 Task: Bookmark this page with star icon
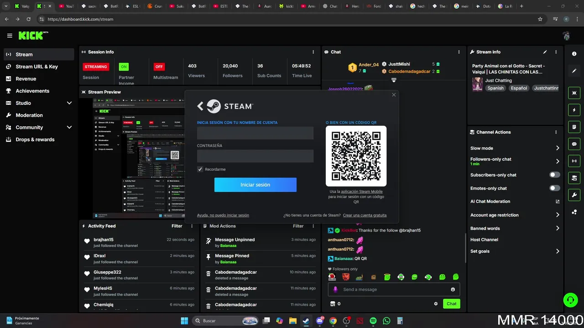tap(540, 19)
